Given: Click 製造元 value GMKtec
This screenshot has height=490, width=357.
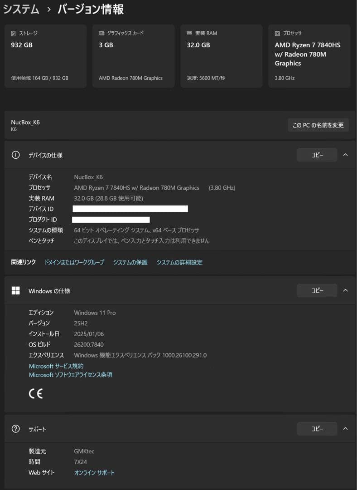Looking at the screenshot, I should [x=84, y=451].
